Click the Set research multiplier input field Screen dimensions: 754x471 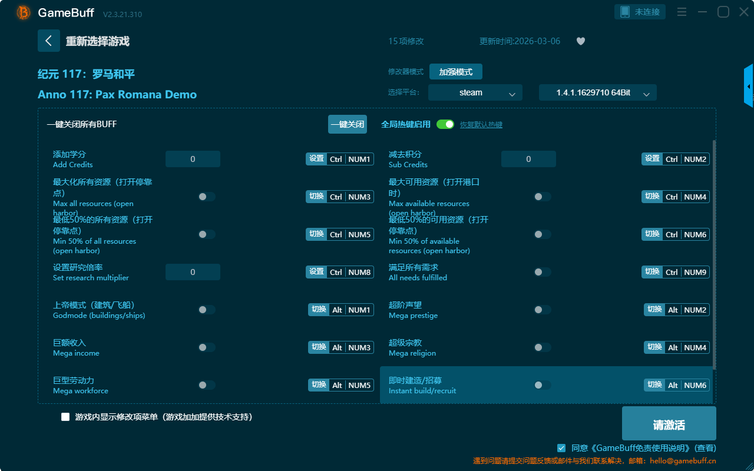point(193,272)
